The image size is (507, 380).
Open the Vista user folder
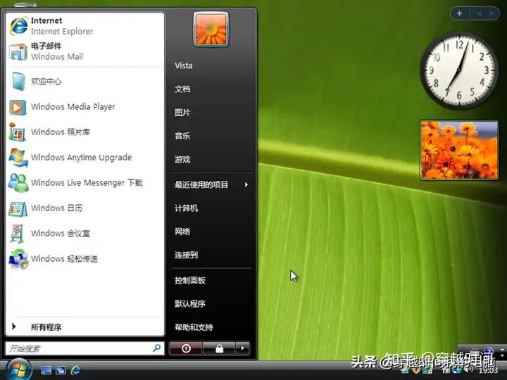(x=184, y=65)
